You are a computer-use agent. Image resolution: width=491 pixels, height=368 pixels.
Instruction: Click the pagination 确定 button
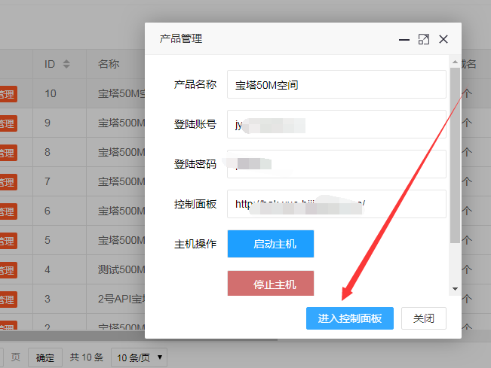45,357
